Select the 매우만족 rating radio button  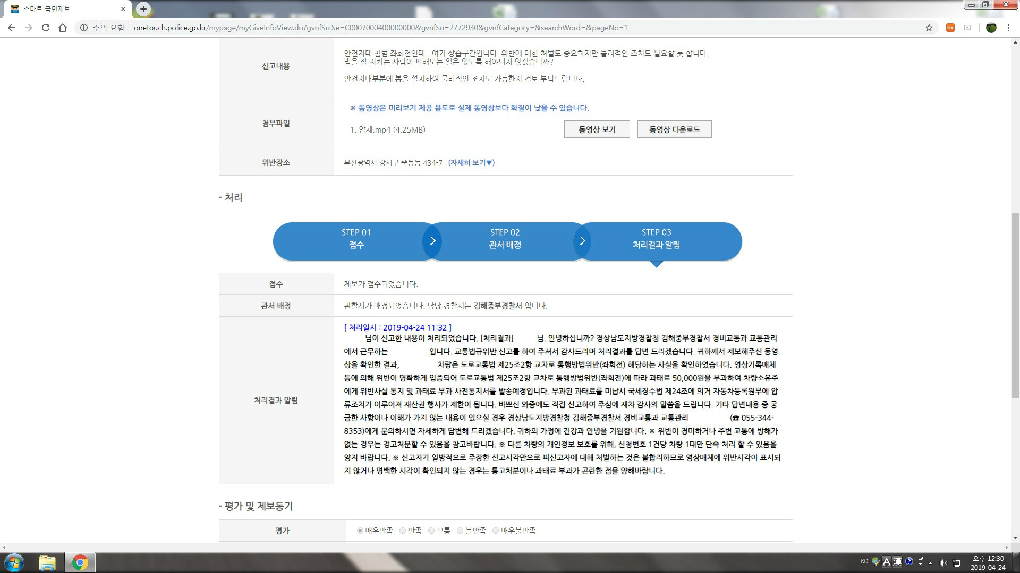pyautogui.click(x=360, y=531)
